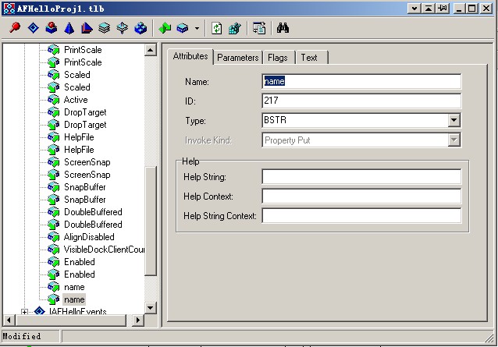
Task: Click the New Method green arrow icon
Action: point(165,28)
